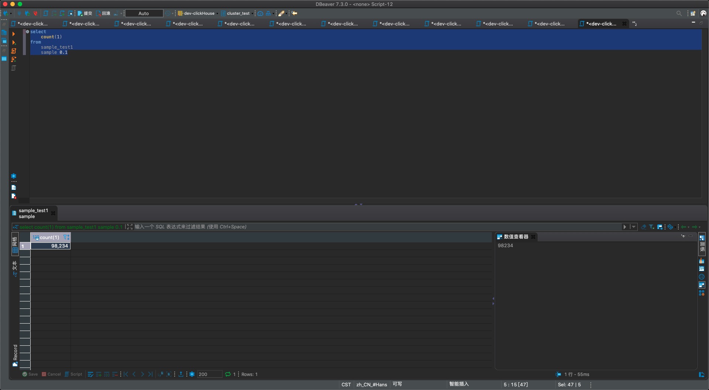The image size is (709, 390).
Task: Click the custom filter funnel icon
Action: point(651,227)
